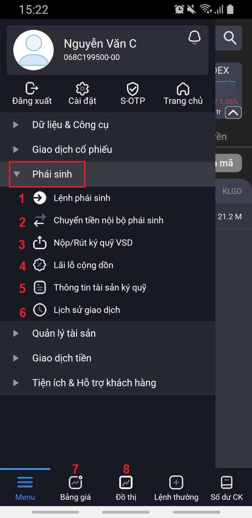The height and width of the screenshot is (518, 252).
Task: Tap the user profile avatar
Action: pos(33,50)
